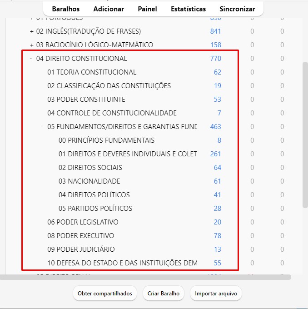This screenshot has width=308, height=309.
Task: Click new-card count 841
Action: pyautogui.click(x=215, y=31)
